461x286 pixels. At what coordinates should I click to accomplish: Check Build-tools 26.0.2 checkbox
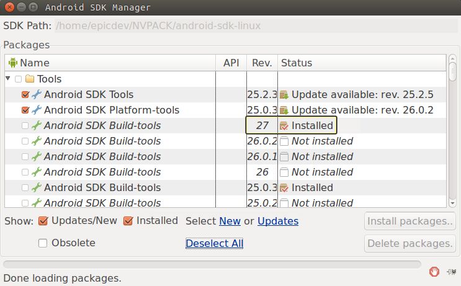[x=25, y=141]
